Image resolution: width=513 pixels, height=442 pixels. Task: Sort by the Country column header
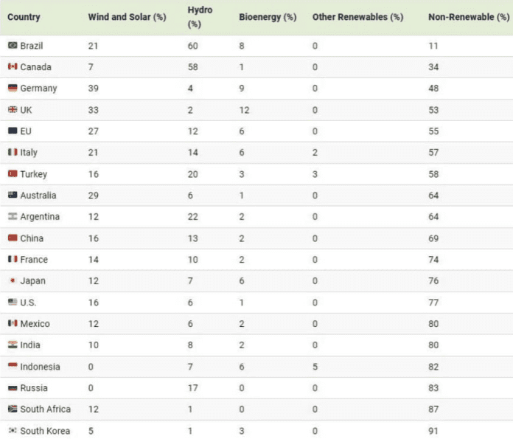point(24,17)
